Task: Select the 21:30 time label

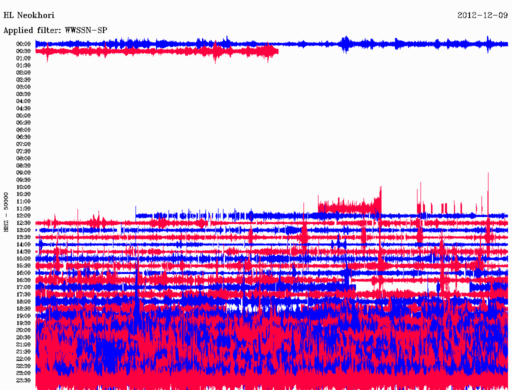Action: tap(23, 352)
